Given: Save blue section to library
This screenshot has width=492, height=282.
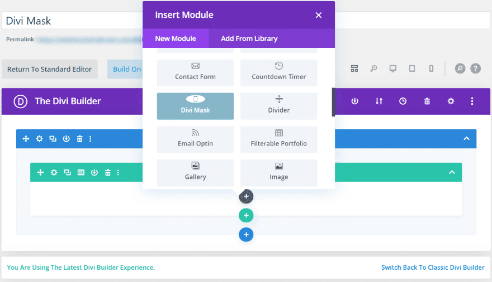Looking at the screenshot, I should coord(66,139).
